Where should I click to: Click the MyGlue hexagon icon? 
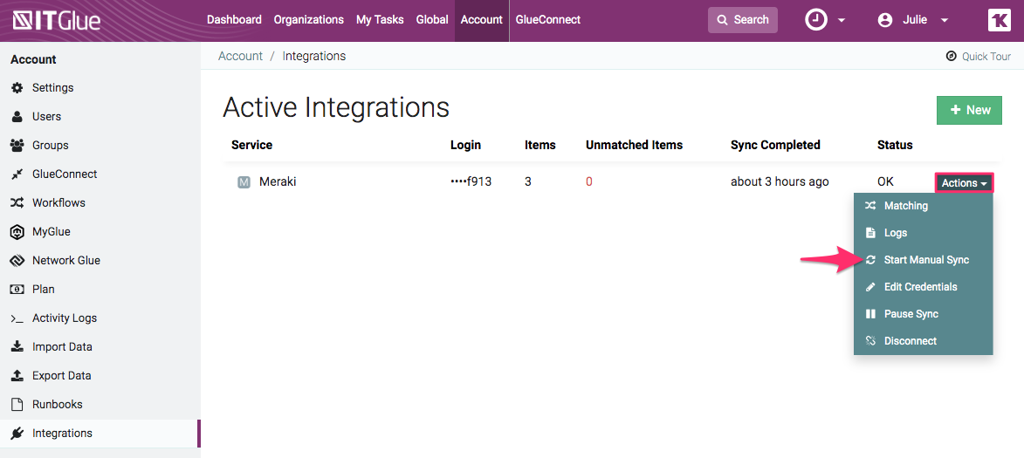click(x=17, y=231)
